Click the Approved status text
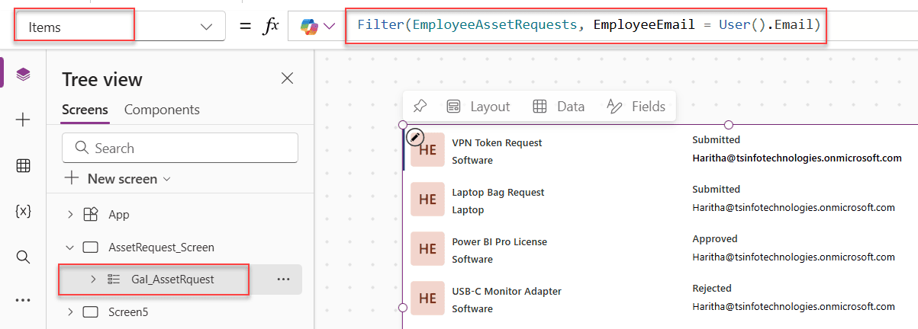 715,238
